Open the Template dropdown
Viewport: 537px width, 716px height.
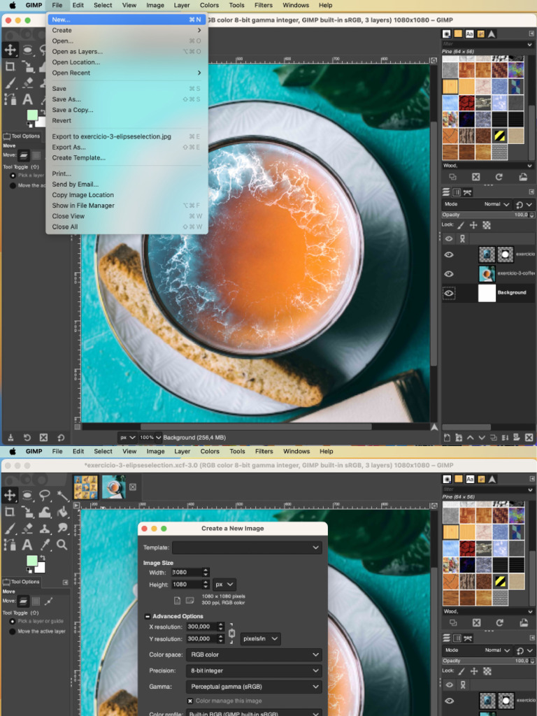247,547
